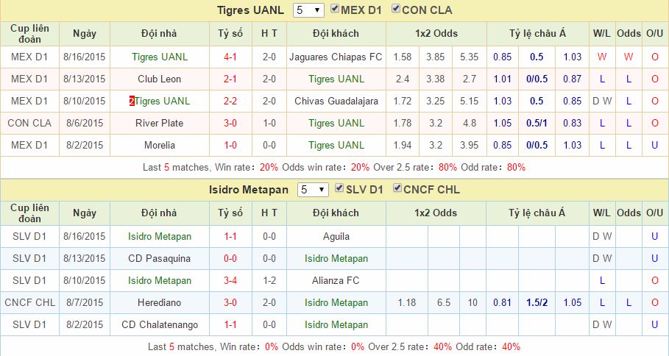Viewport: 669px width, 356px height.
Task: Toggle the MEX D1 checkbox
Action: [x=336, y=10]
